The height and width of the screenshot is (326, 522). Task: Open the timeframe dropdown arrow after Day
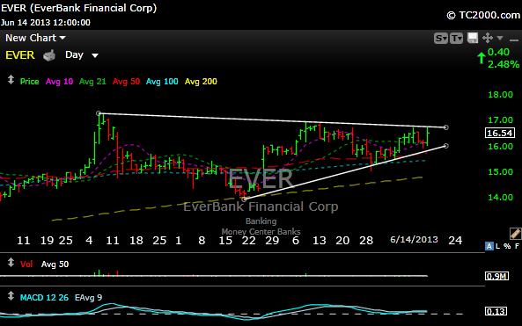pos(95,55)
